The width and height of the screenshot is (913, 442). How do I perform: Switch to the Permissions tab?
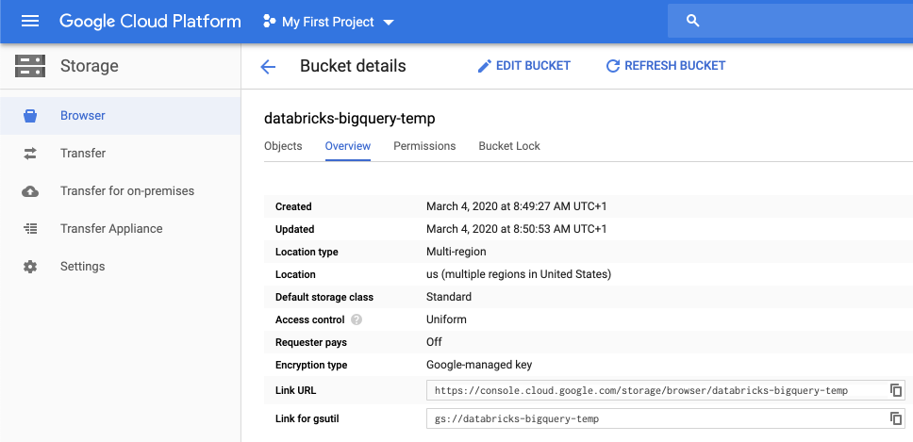pos(424,146)
